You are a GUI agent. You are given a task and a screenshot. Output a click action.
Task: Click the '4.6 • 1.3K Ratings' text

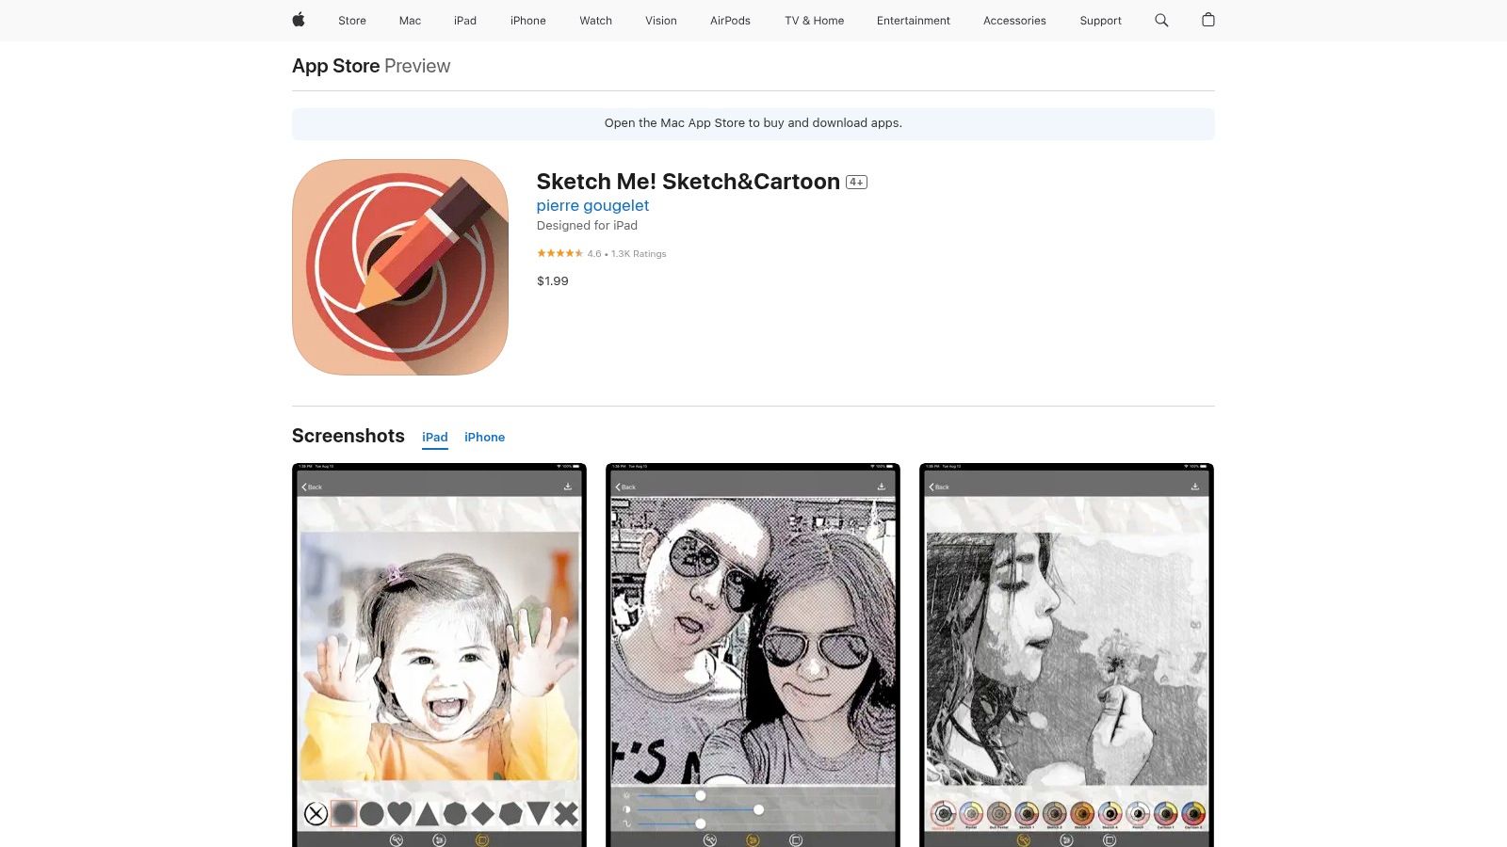click(x=626, y=254)
